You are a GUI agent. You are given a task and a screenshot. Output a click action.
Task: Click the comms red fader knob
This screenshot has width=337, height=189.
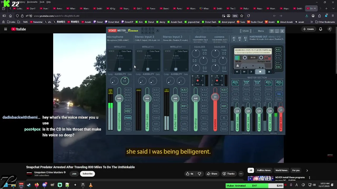(x=215, y=97)
